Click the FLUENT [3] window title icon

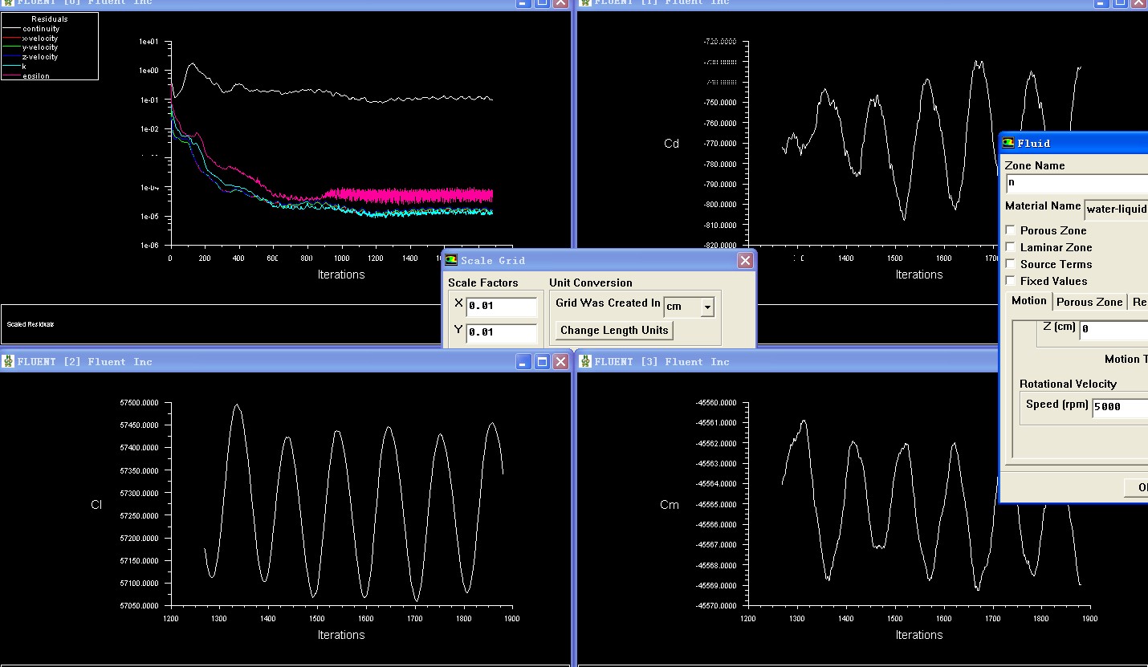tap(585, 362)
